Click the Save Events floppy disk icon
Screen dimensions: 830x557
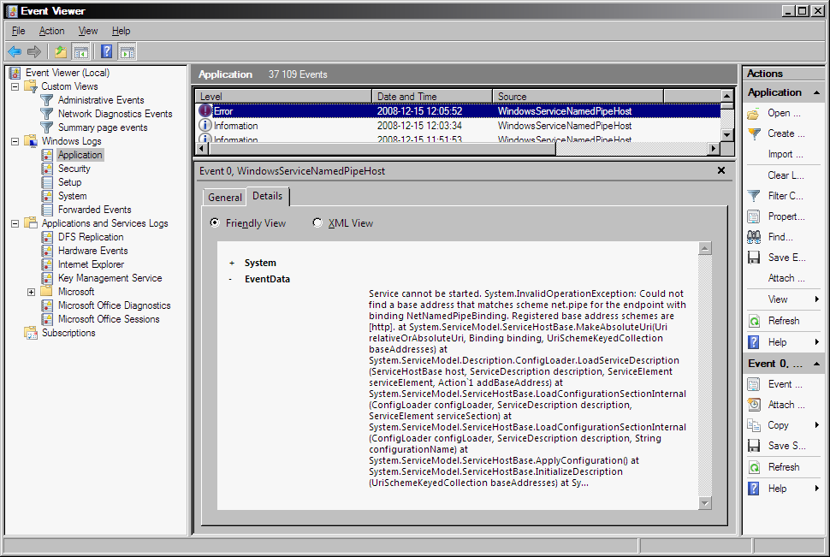754,258
